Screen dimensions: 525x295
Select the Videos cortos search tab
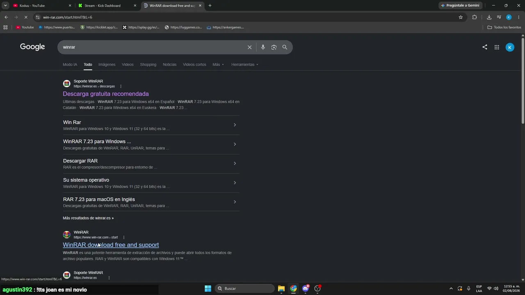point(194,64)
